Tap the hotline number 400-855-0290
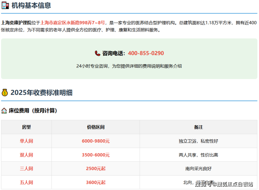Screen dimensions: 259x190 (x=146, y=54)
